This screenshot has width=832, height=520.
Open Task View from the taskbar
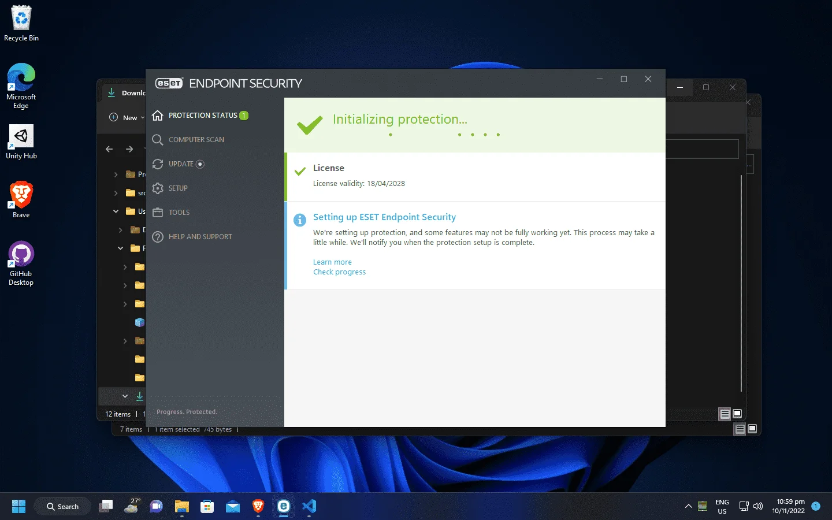pyautogui.click(x=106, y=507)
